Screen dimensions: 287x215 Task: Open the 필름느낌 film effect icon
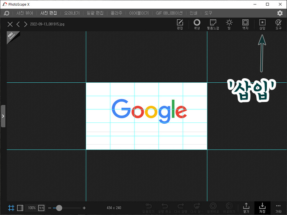[x=213, y=24]
